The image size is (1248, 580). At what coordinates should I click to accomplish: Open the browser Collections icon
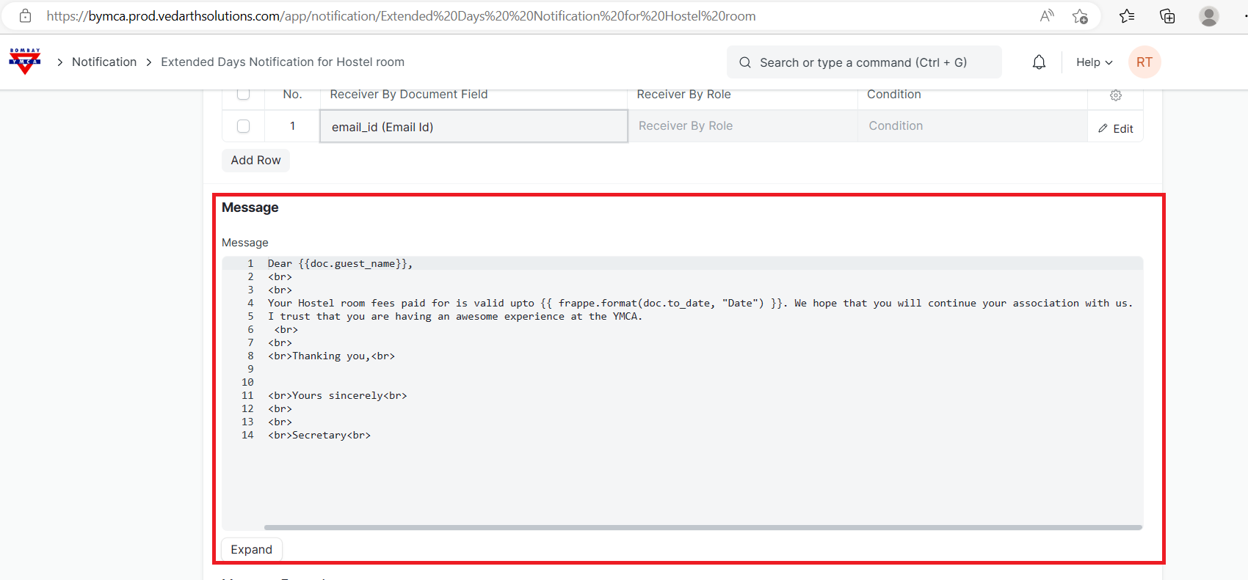[1167, 16]
